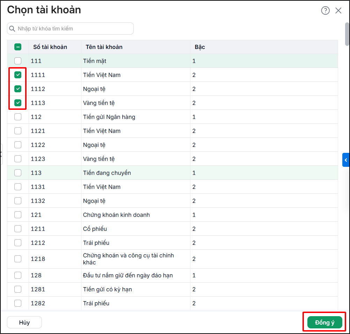
Task: Select account 112 Tiền gửi Ngân hàng checkbox
Action: click(x=18, y=117)
